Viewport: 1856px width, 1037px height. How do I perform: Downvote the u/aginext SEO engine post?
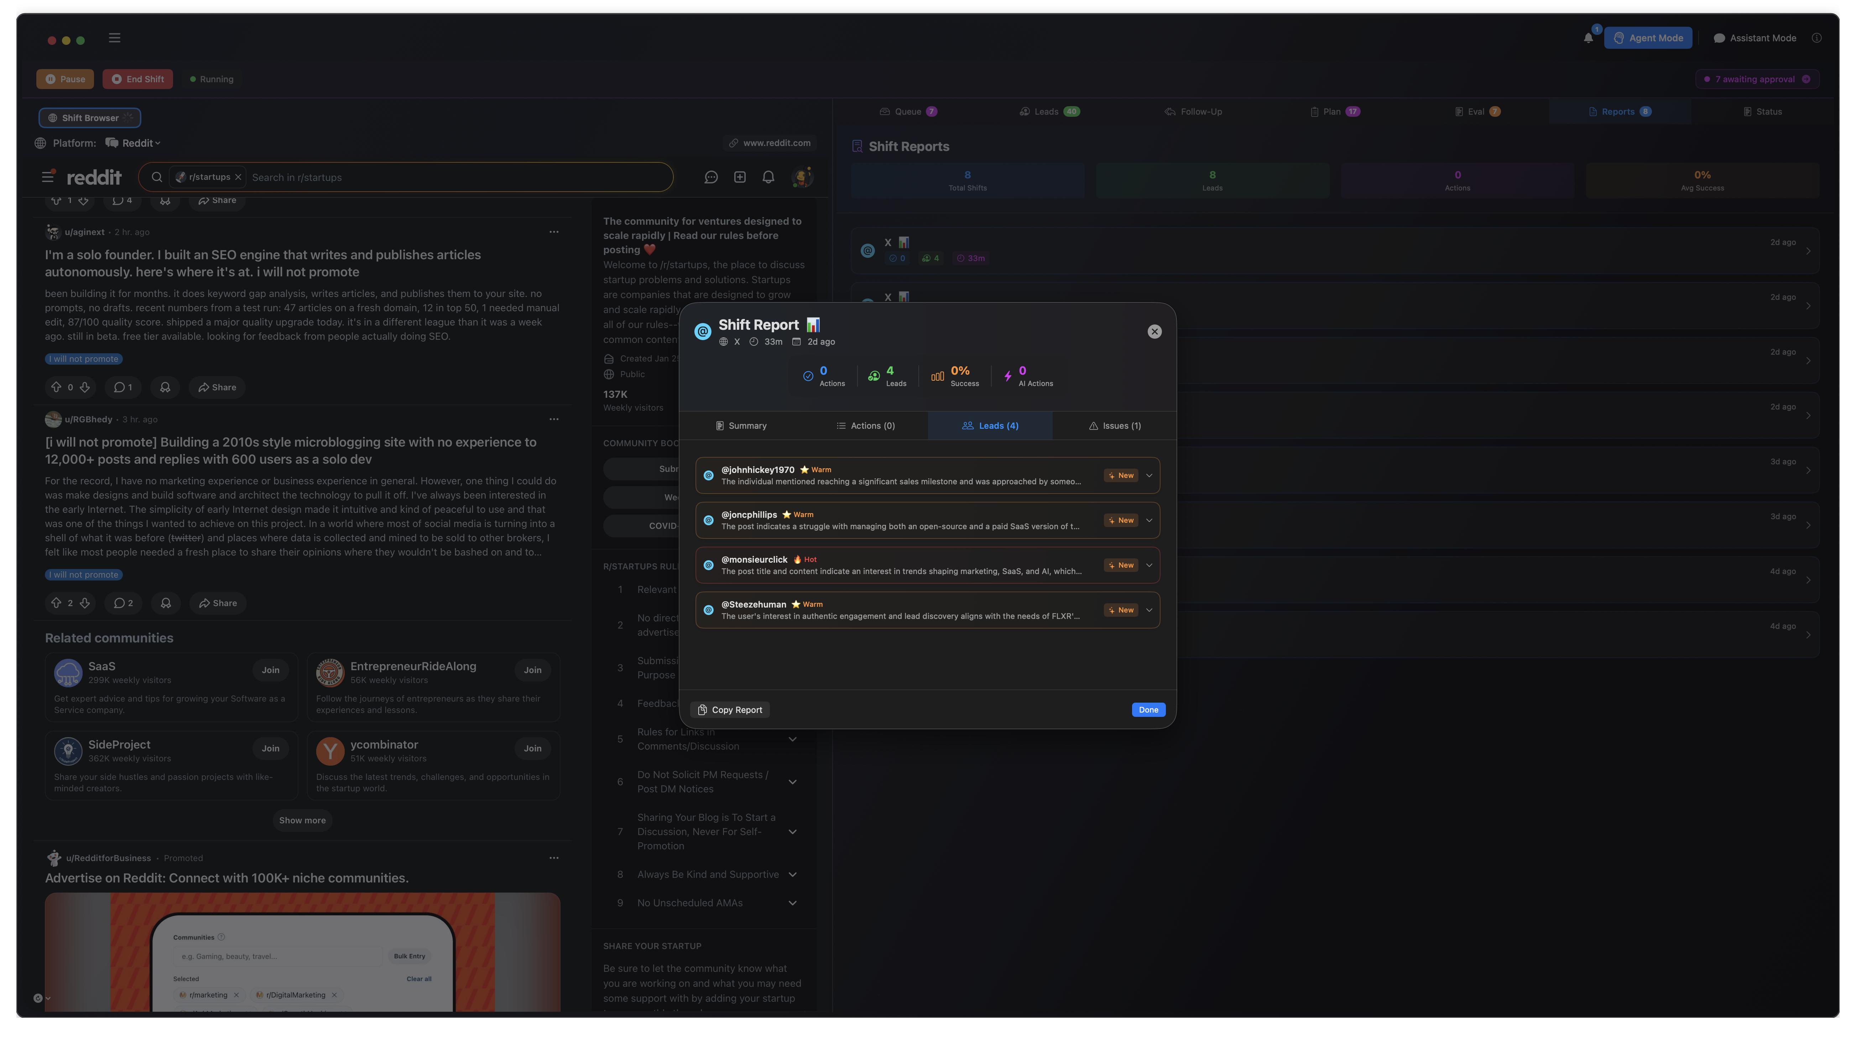coord(85,387)
